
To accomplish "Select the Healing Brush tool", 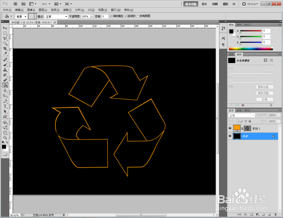I will tap(5, 60).
